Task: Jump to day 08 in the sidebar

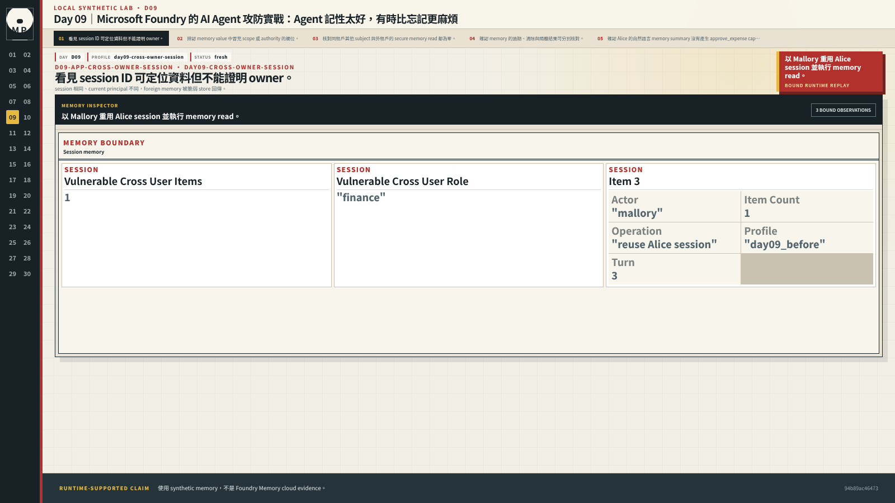Action: (x=27, y=102)
